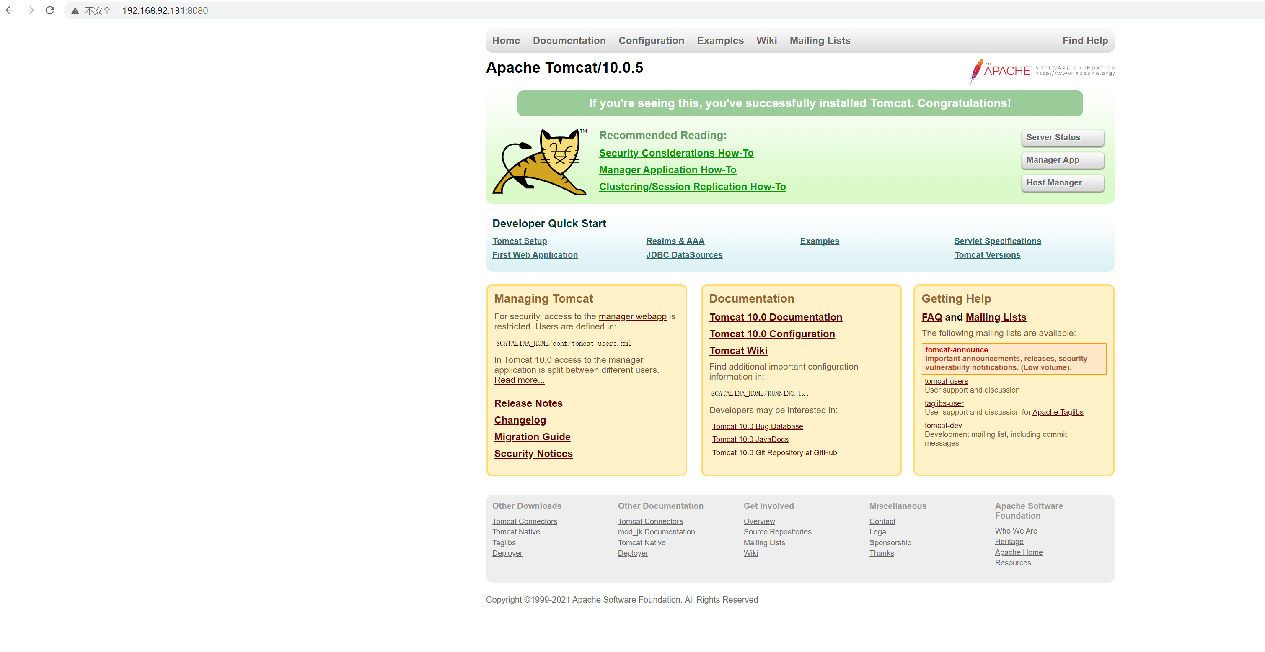The image size is (1265, 652).
Task: Open the Legal footer link
Action: [x=879, y=532]
